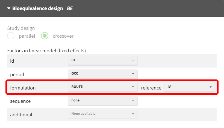Click the "sequence" row label
This screenshot has height=128, width=224.
(x=20, y=101)
